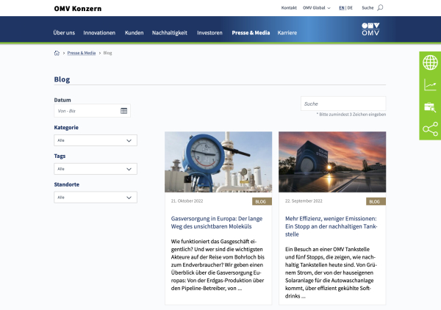This screenshot has height=310, width=441.
Task: Open the Standorte dropdown
Action: coord(96,198)
